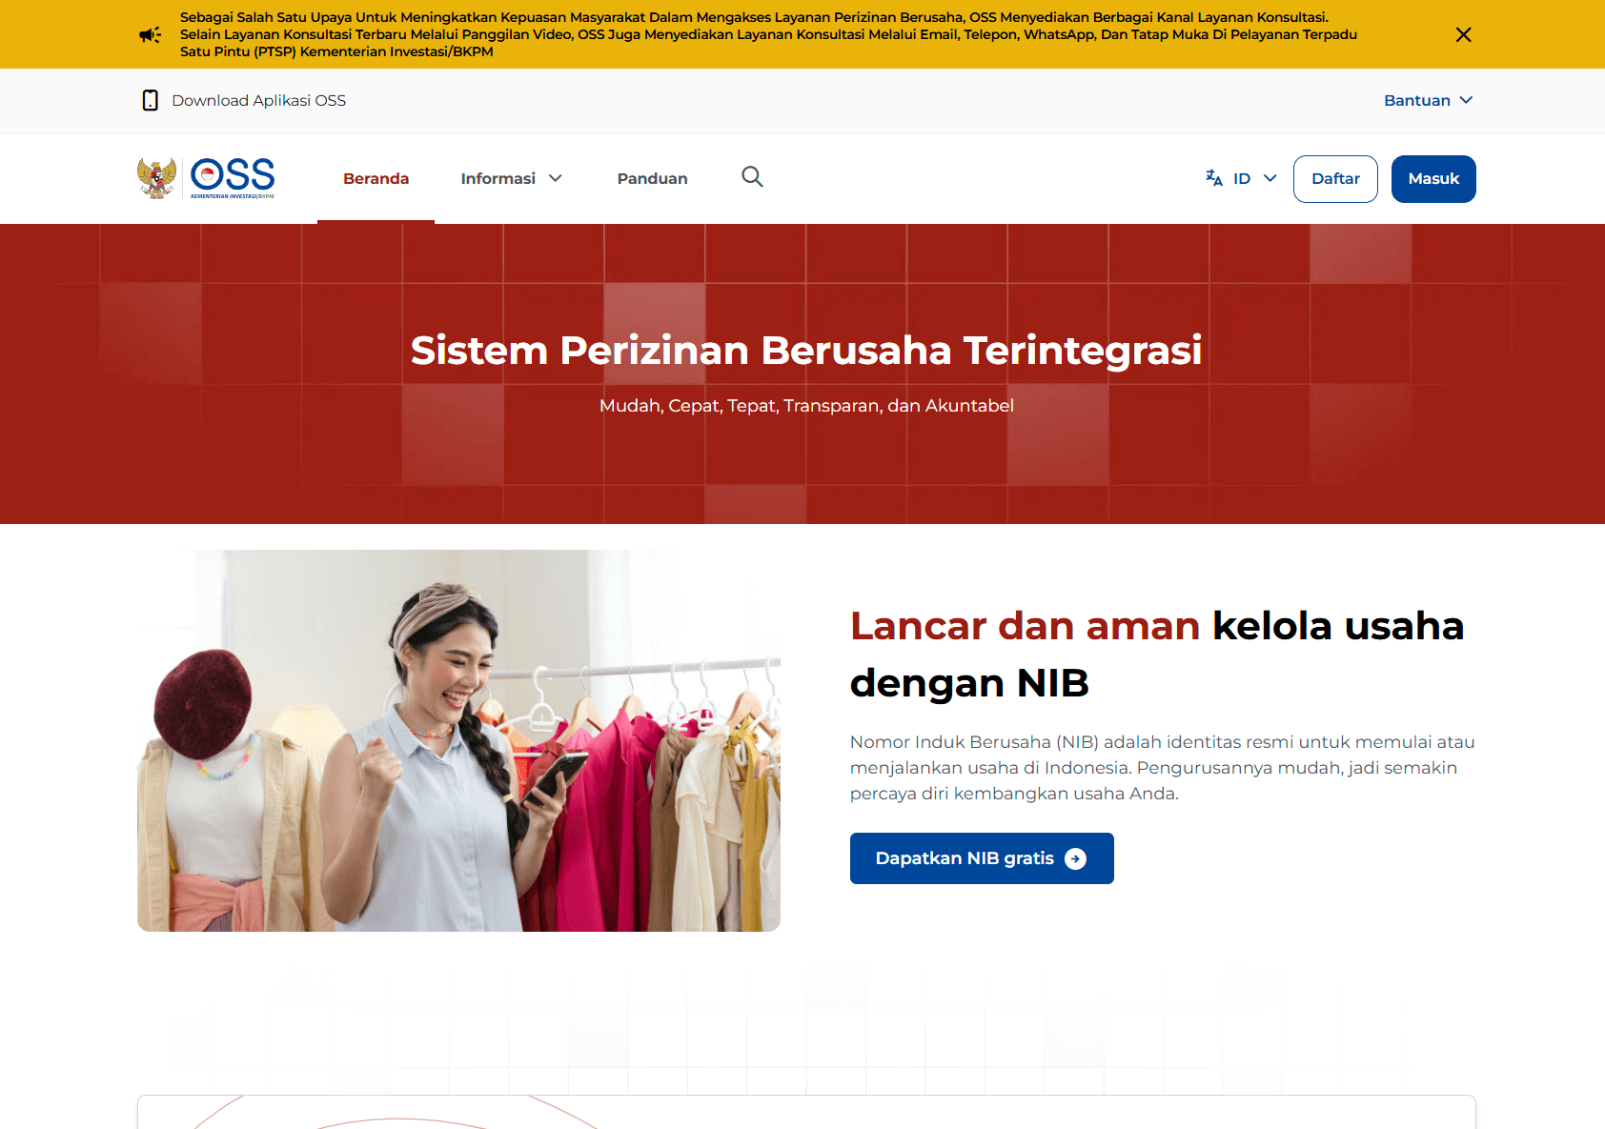Image resolution: width=1605 pixels, height=1129 pixels.
Task: Click the Sistem Perizinan Berusaha Terintegrasi heading
Action: point(805,350)
